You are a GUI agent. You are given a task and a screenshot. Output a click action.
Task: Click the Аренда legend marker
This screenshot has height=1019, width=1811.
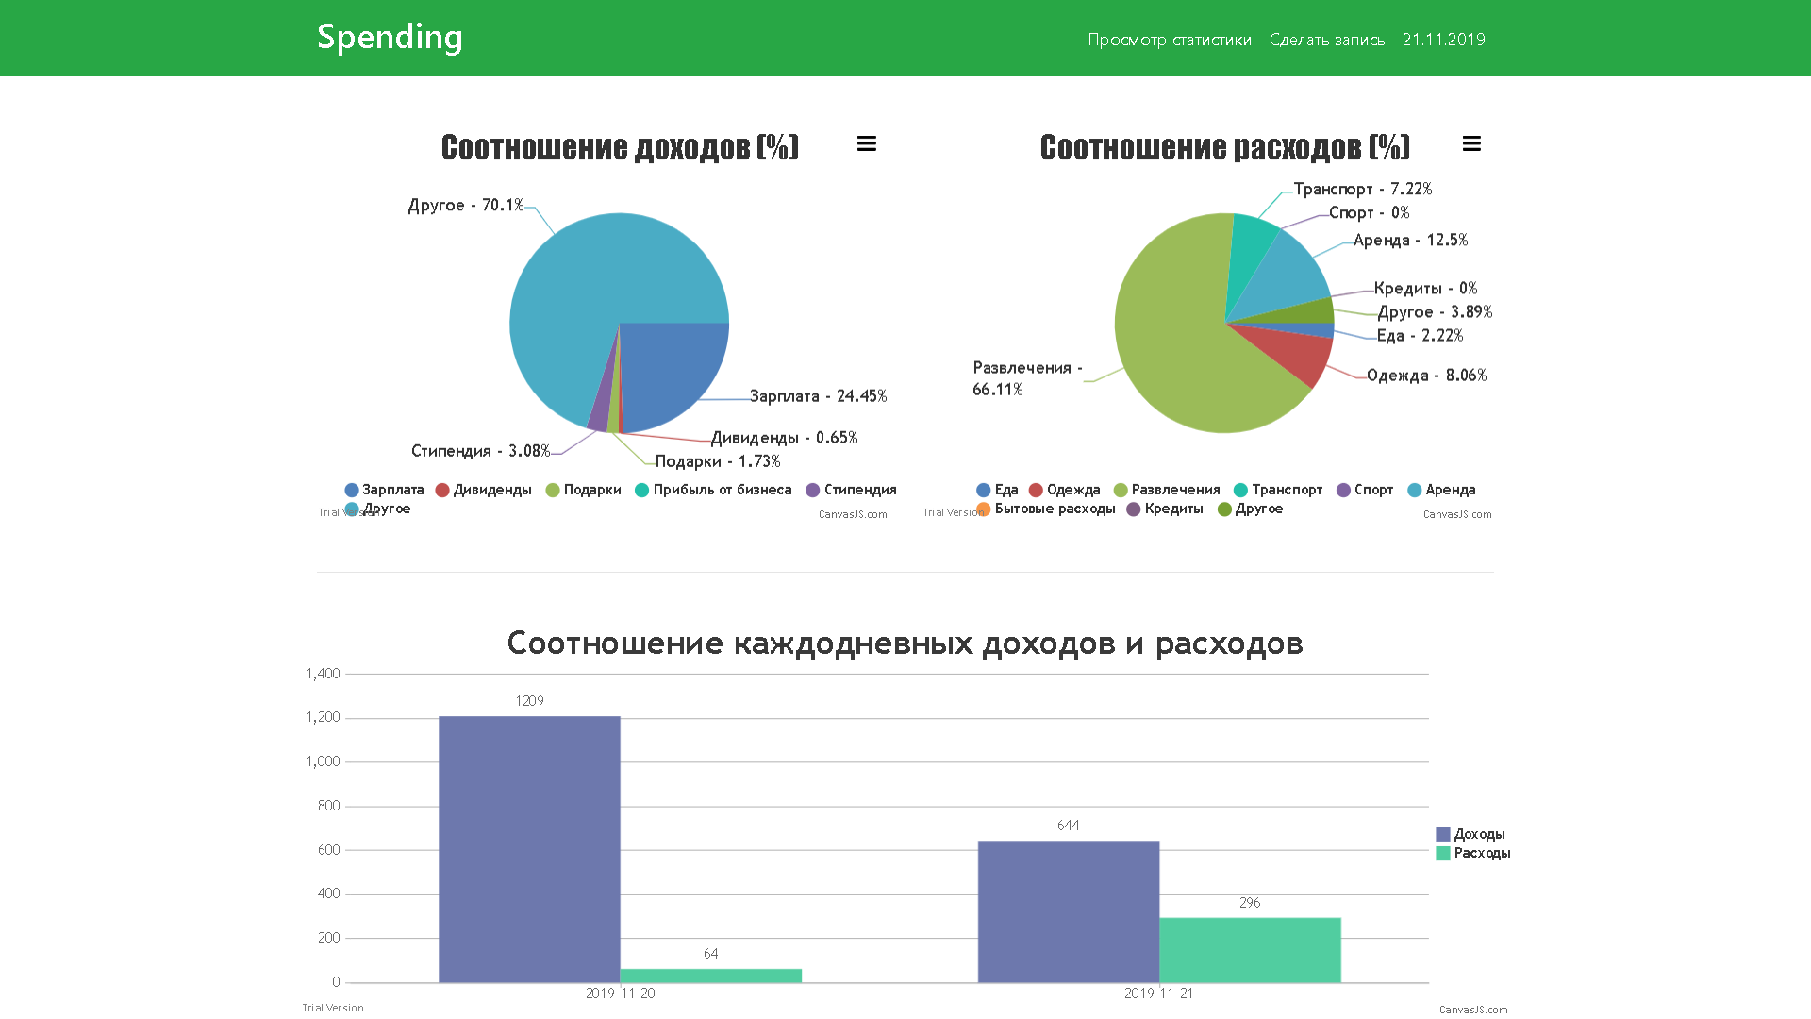[1415, 490]
